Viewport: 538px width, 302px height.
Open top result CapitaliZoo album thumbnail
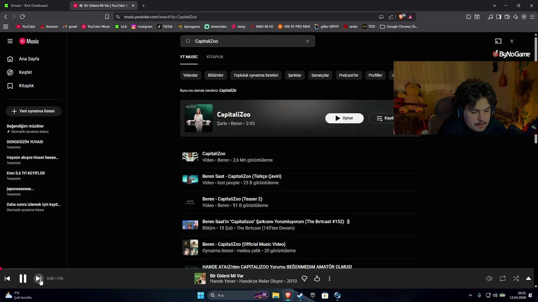pos(199,118)
